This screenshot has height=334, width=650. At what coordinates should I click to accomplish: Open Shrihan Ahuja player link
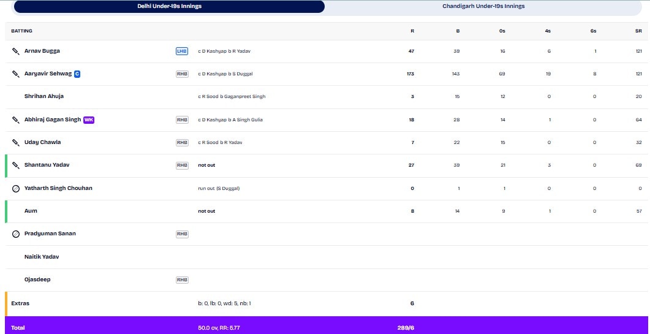tap(44, 96)
